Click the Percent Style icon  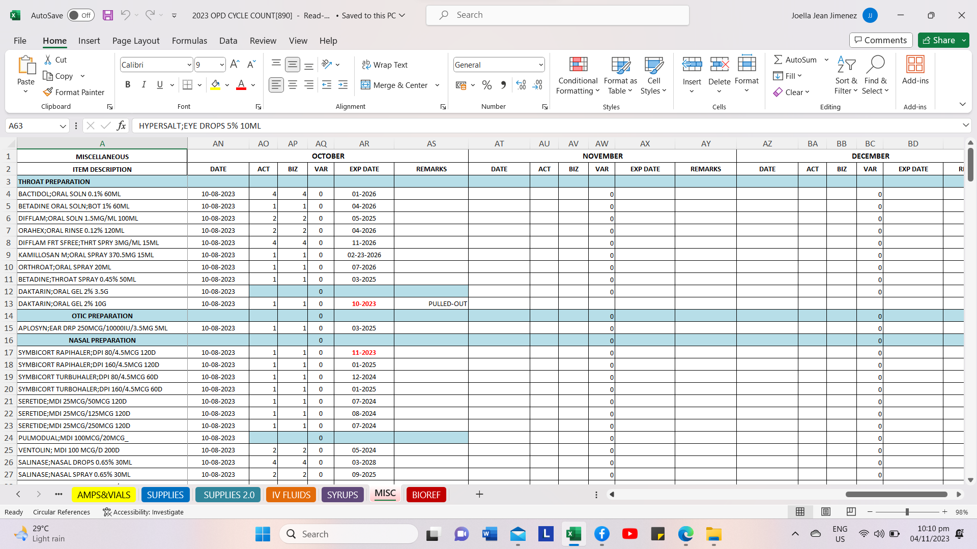[x=487, y=85]
